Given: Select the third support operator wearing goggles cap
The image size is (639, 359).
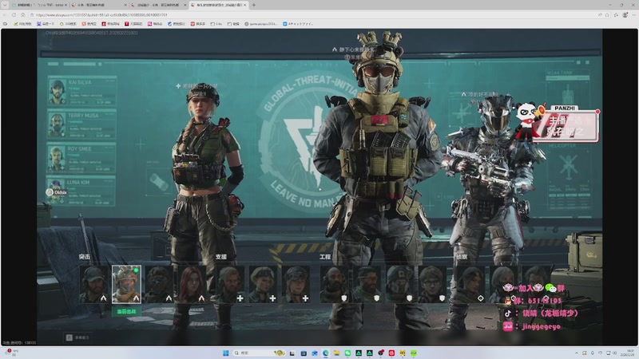Looking at the screenshot, I should (296, 284).
